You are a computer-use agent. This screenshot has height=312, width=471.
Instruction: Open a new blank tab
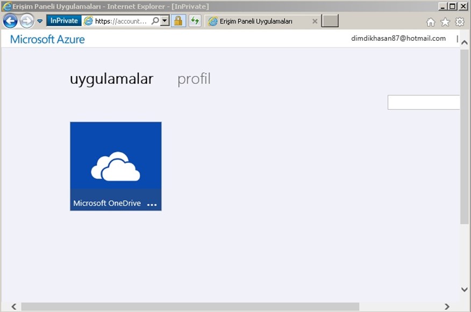click(330, 21)
